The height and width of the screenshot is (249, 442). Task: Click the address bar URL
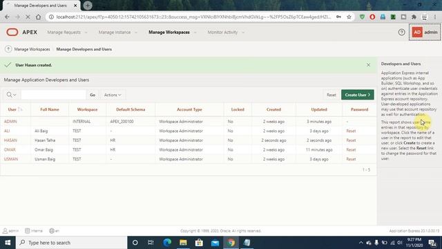point(193,17)
